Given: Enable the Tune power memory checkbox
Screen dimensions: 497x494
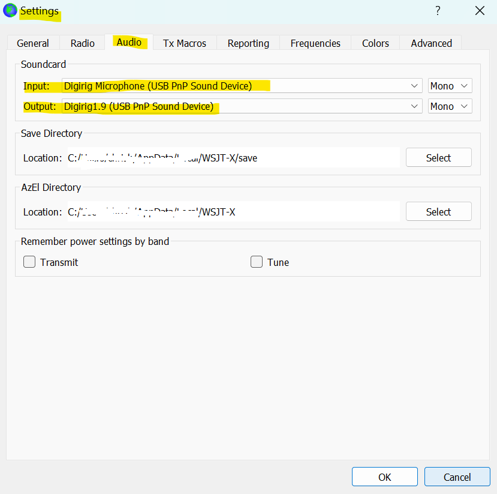Looking at the screenshot, I should (257, 262).
